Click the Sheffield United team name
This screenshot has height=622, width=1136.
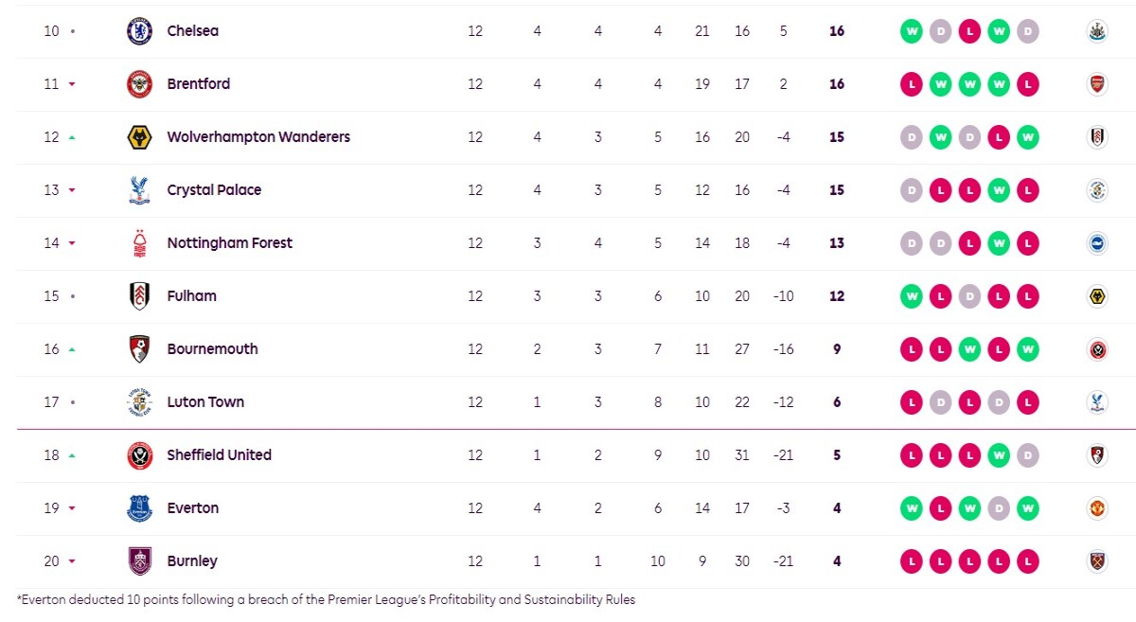220,455
